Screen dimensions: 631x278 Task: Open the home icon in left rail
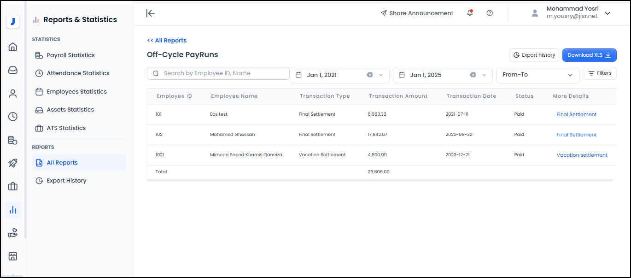(x=13, y=47)
